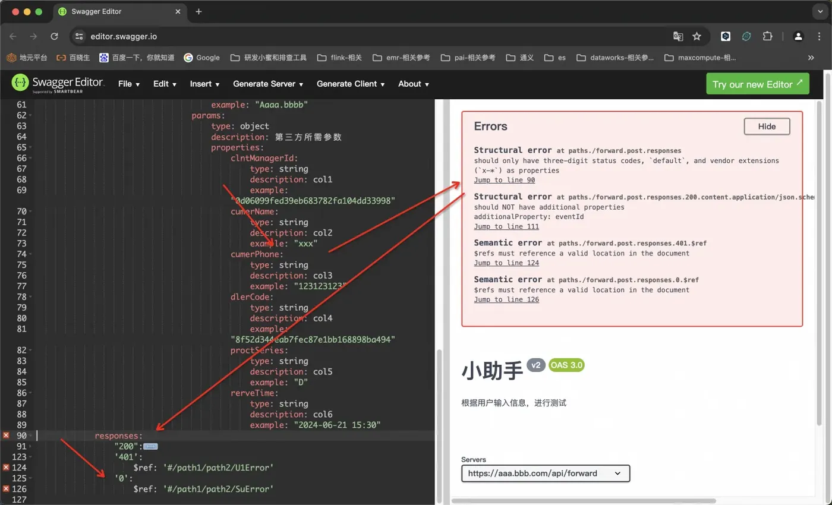The image size is (832, 505).
Task: Click the browser back arrow
Action: click(13, 36)
